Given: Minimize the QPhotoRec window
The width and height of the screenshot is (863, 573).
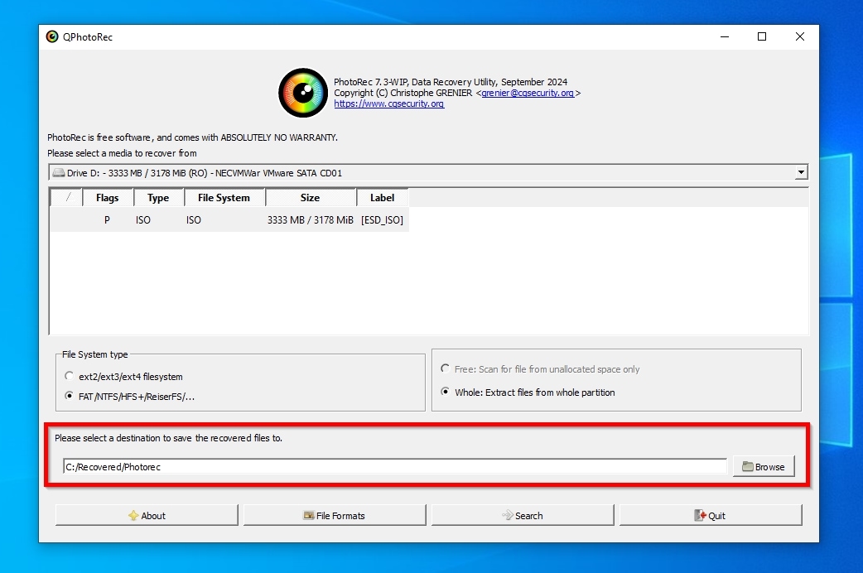Looking at the screenshot, I should [x=725, y=37].
